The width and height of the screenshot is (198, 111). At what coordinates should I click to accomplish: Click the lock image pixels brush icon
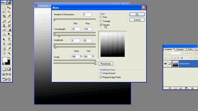pyautogui.click(x=175, y=58)
